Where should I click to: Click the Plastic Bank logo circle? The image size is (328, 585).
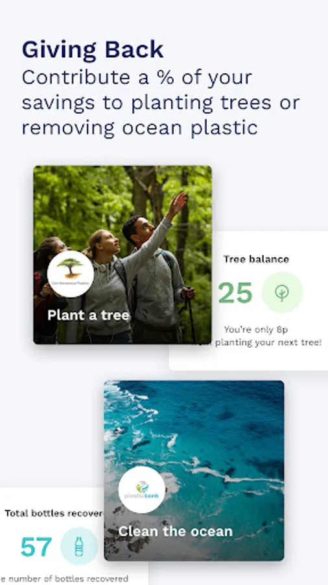coord(142,489)
